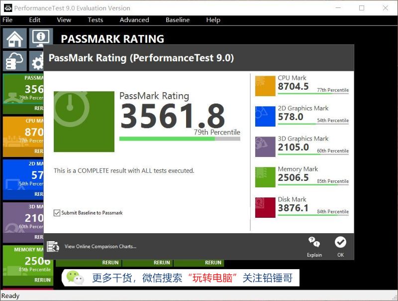Click the CPU Mark 77th percentile bar
Image resolution: width=398 pixels, height=301 pixels.
313,94
